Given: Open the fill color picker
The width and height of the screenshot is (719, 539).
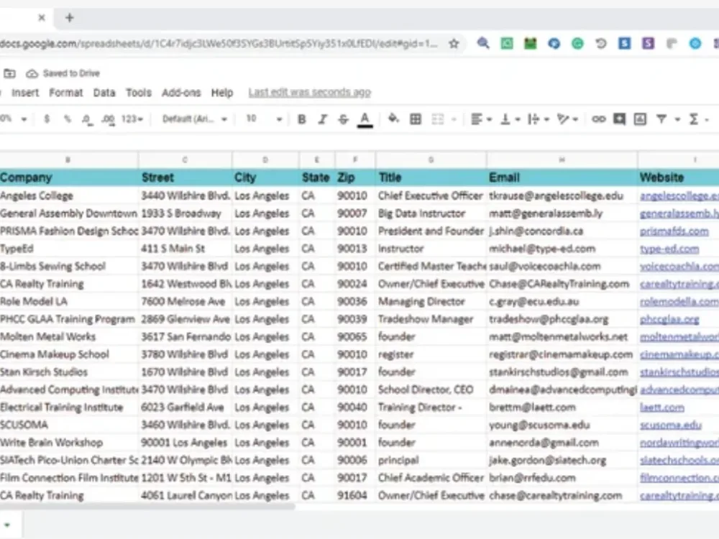Looking at the screenshot, I should pyautogui.click(x=393, y=119).
